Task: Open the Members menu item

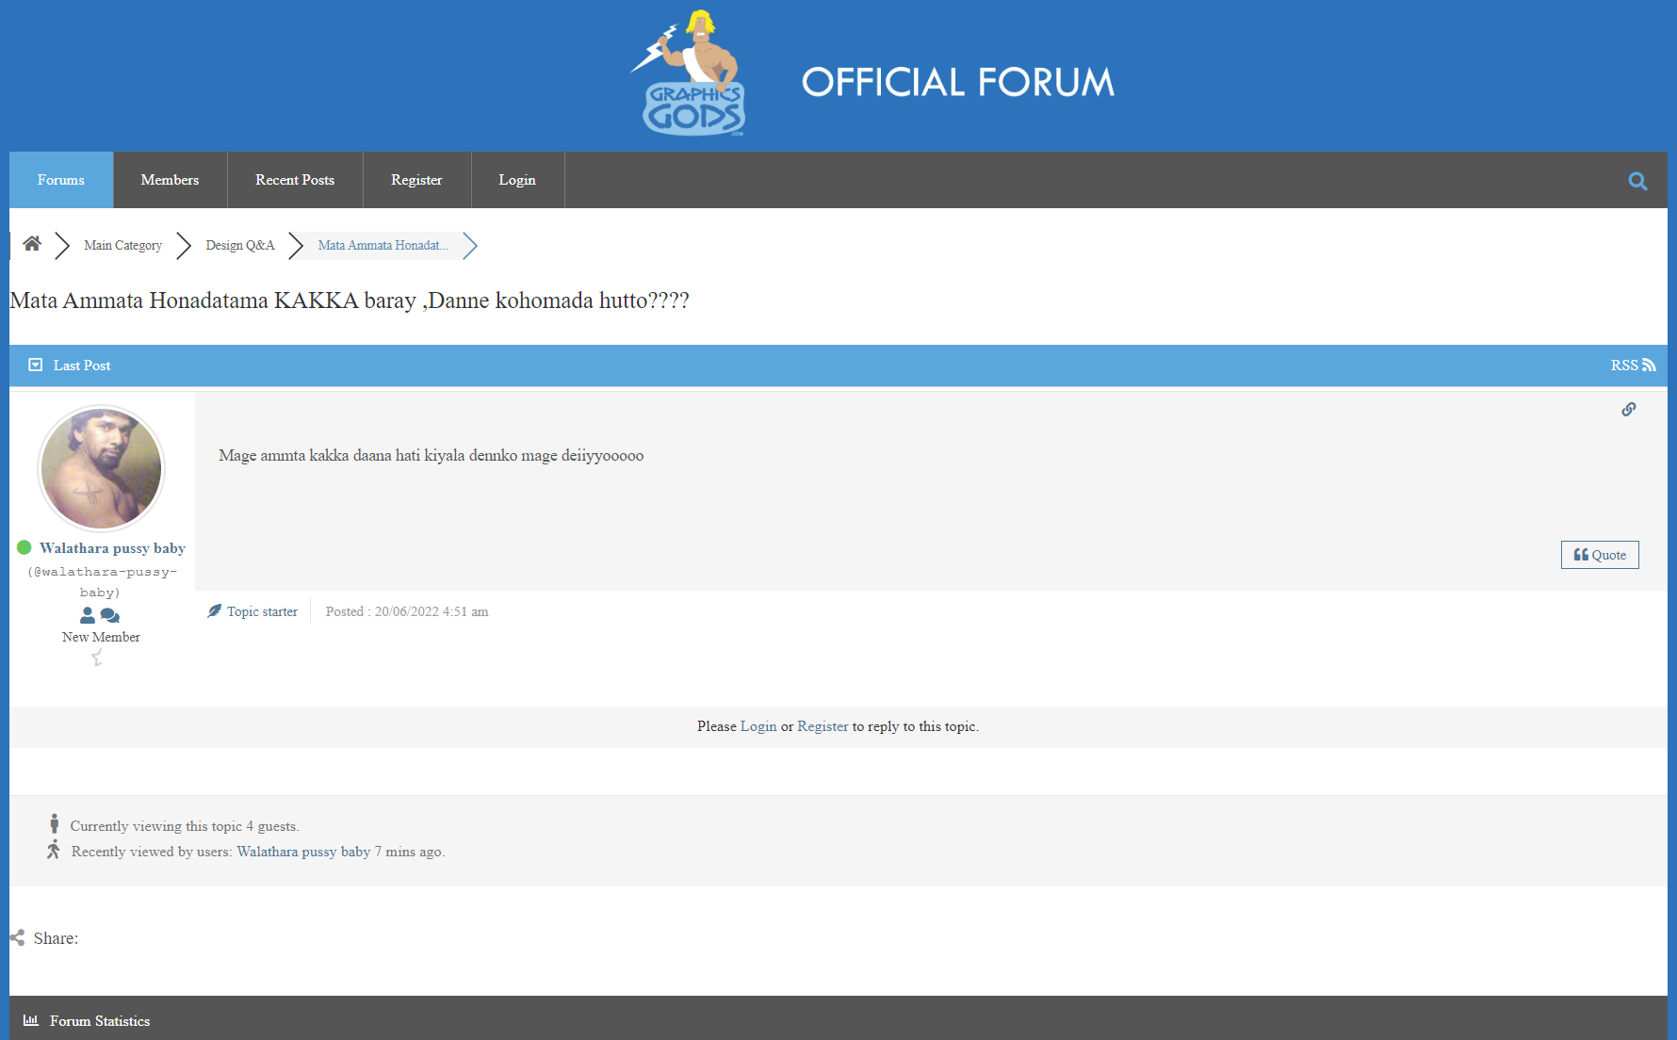Action: [170, 180]
